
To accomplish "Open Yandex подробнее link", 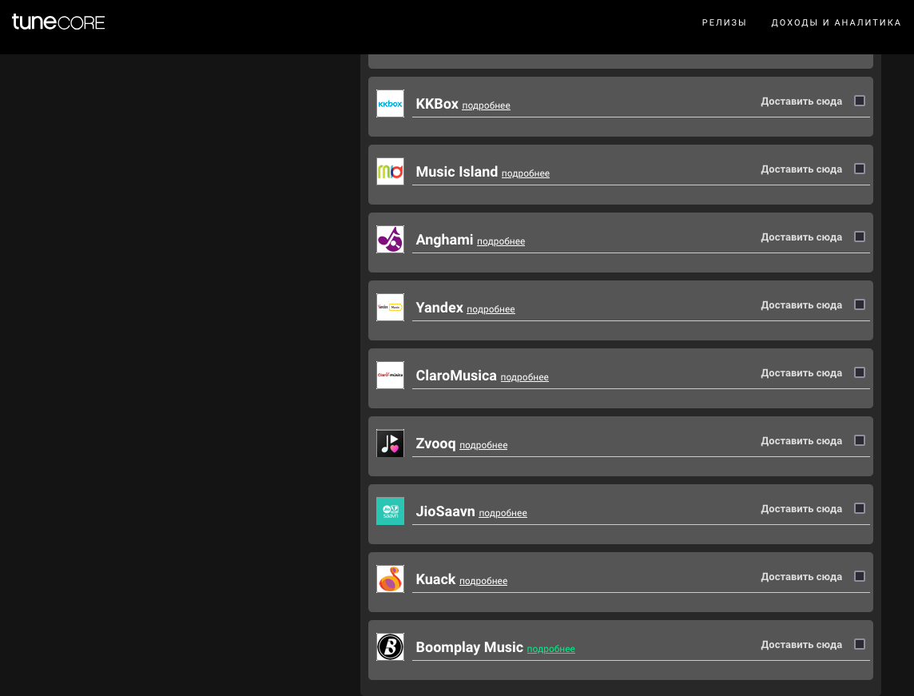I will tap(491, 309).
